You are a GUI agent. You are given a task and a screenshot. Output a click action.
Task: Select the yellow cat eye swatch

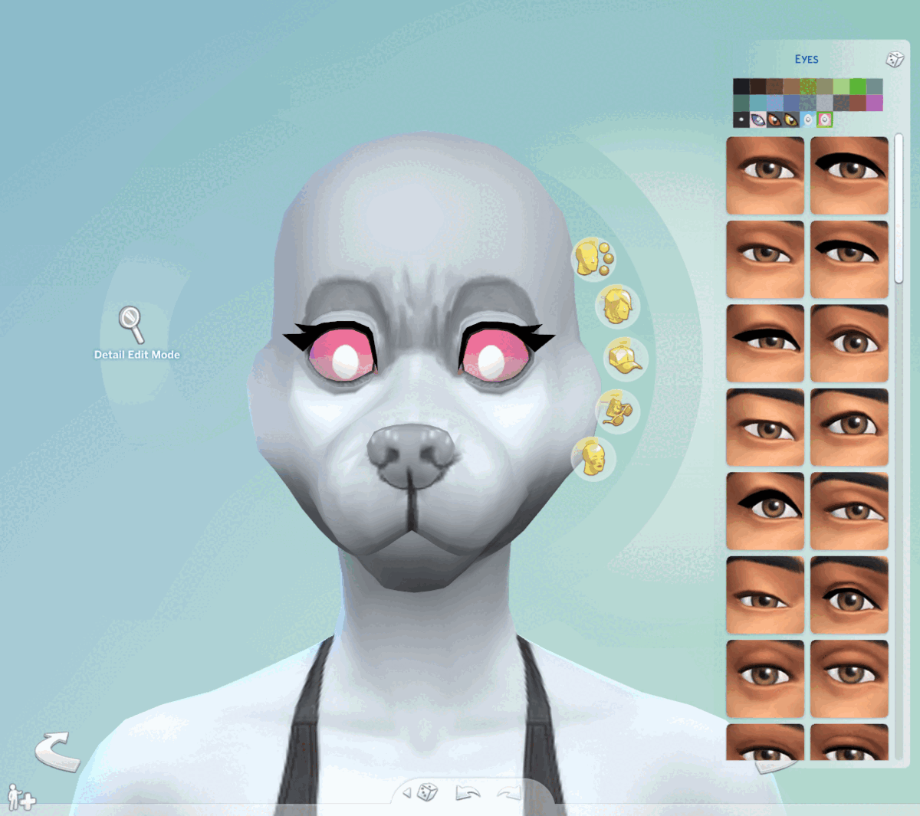coord(791,120)
